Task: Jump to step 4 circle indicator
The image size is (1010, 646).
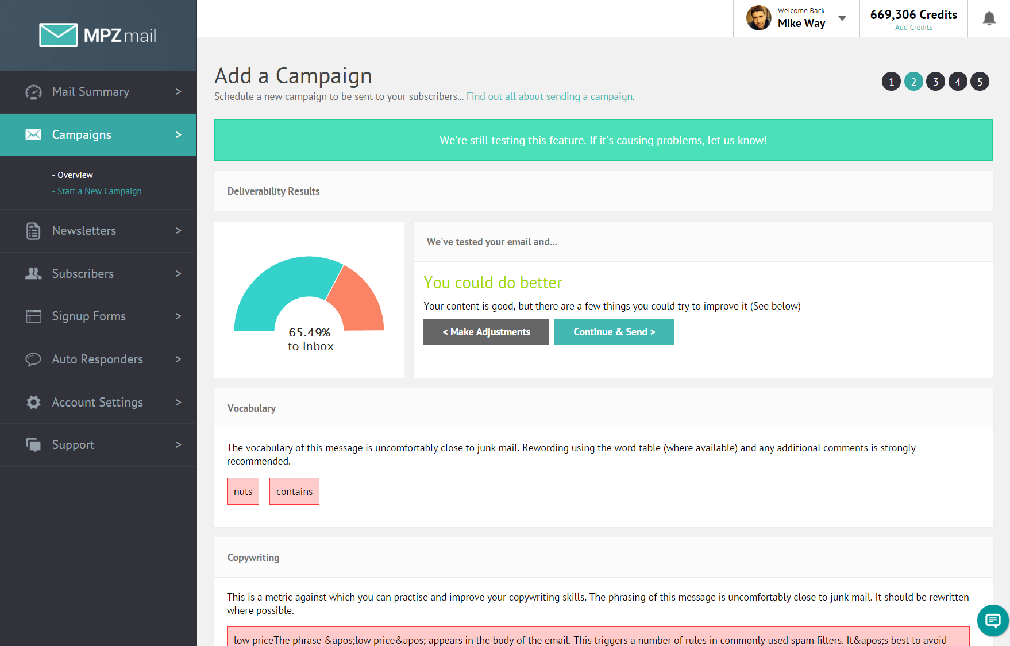Action: (x=958, y=82)
